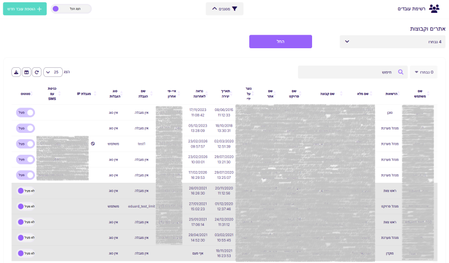
Task: Open the column visibility selector icon
Action: click(26, 72)
